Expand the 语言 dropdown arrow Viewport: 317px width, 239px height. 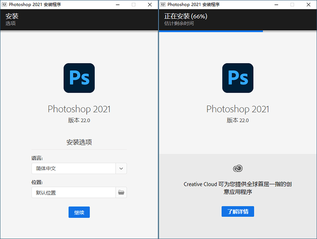click(121, 168)
